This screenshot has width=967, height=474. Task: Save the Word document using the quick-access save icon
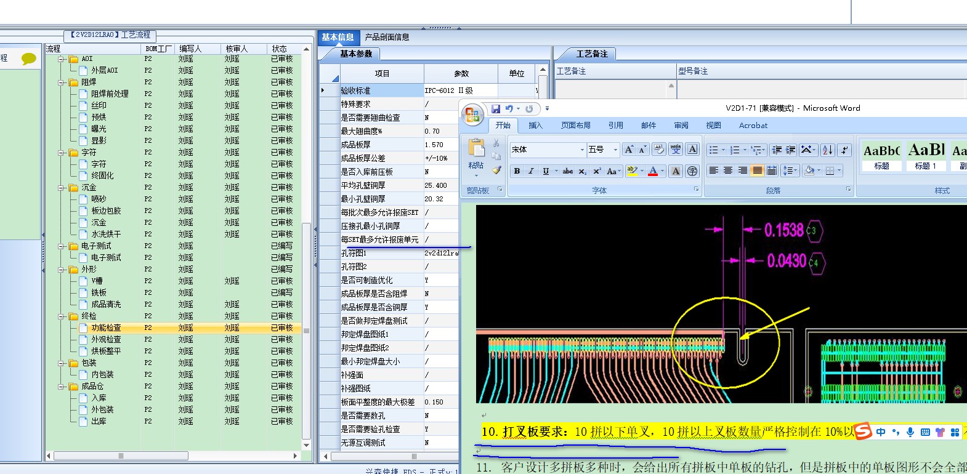(x=496, y=109)
